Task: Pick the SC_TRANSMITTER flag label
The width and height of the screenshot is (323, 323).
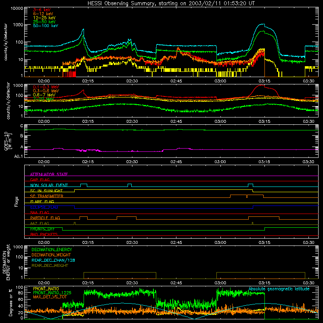Action: pos(46,196)
